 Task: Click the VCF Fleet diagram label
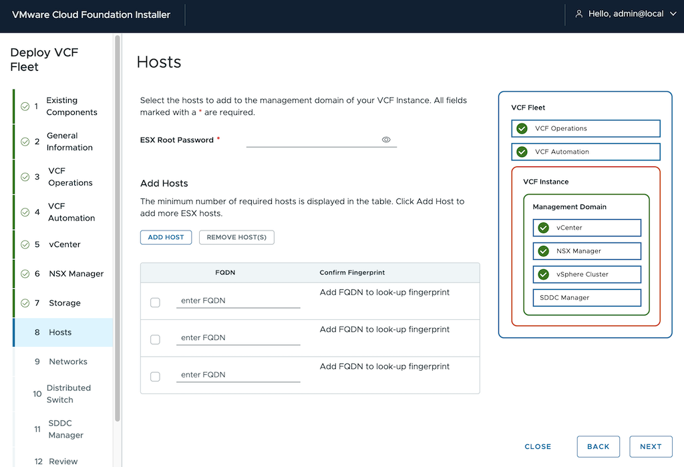(528, 108)
